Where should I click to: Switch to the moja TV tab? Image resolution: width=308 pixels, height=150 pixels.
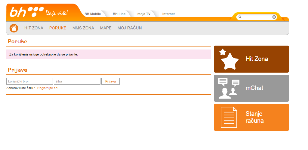144,14
